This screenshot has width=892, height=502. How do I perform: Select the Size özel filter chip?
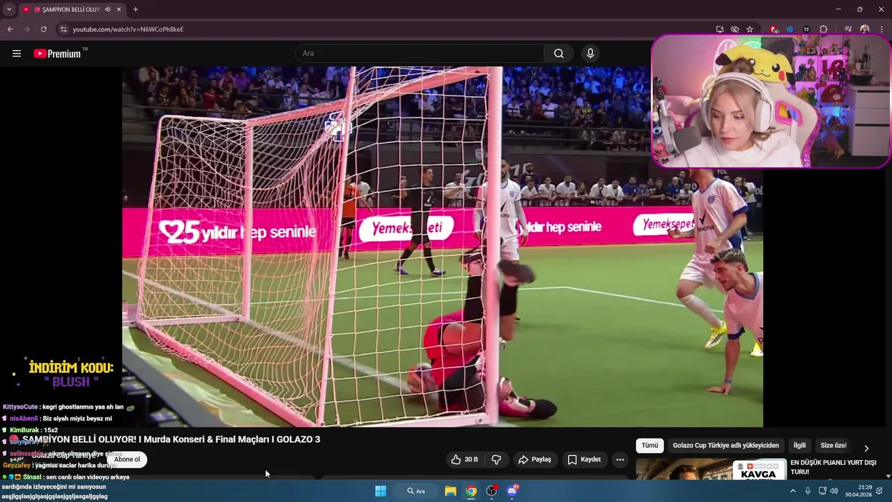click(x=833, y=446)
